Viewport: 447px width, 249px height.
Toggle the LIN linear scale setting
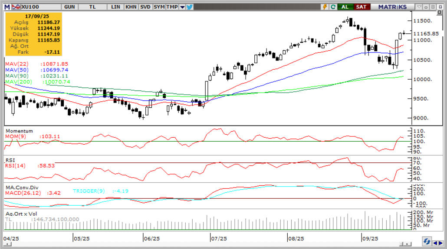click(x=116, y=7)
